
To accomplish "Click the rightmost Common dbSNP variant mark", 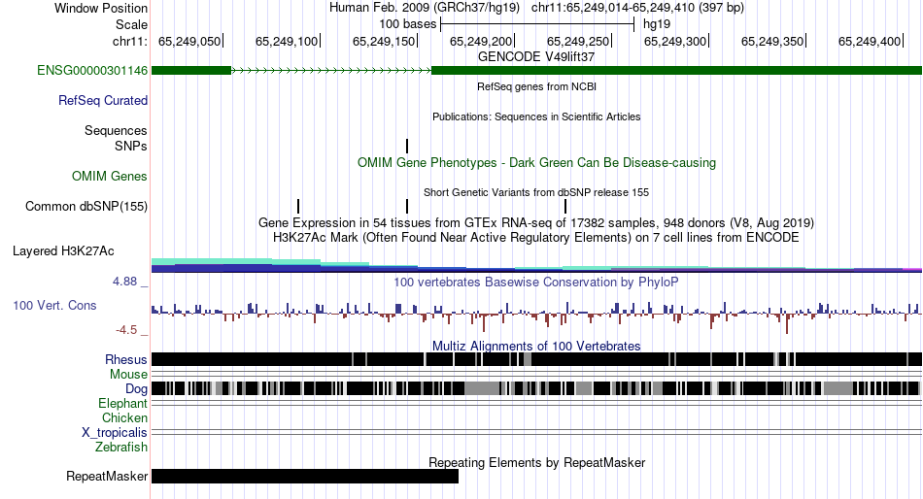I will click(x=565, y=206).
